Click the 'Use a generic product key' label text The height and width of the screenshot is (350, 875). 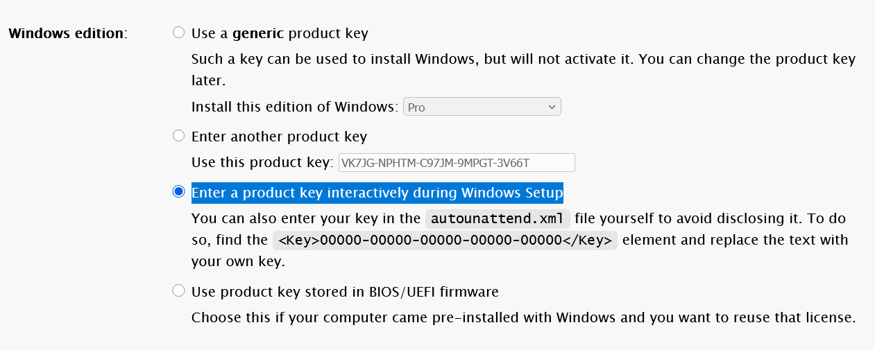coord(279,33)
